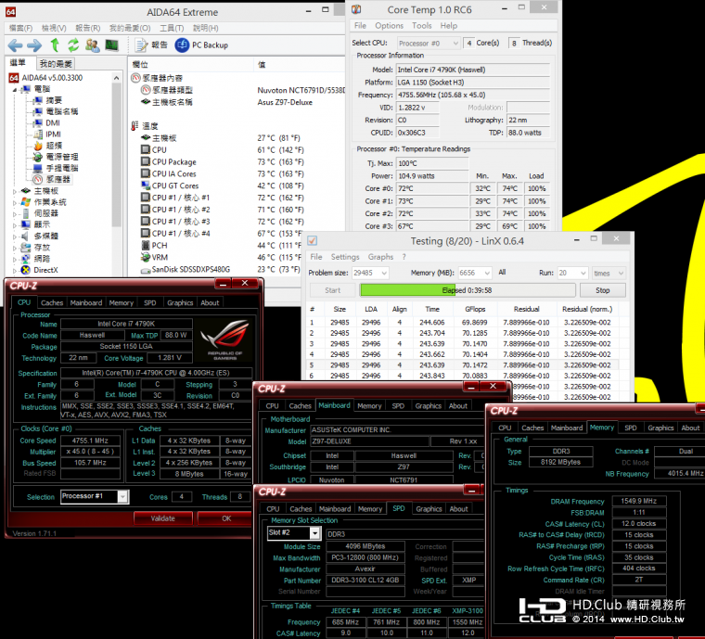This screenshot has height=639, width=705.
Task: Switch to the Caches tab in CPU-Z
Action: pyautogui.click(x=52, y=302)
